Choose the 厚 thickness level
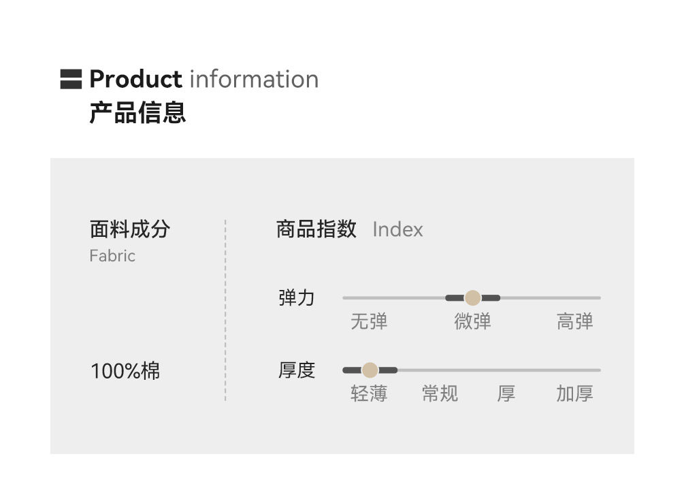Image resolution: width=686 pixels, height=486 pixels. pos(506,393)
